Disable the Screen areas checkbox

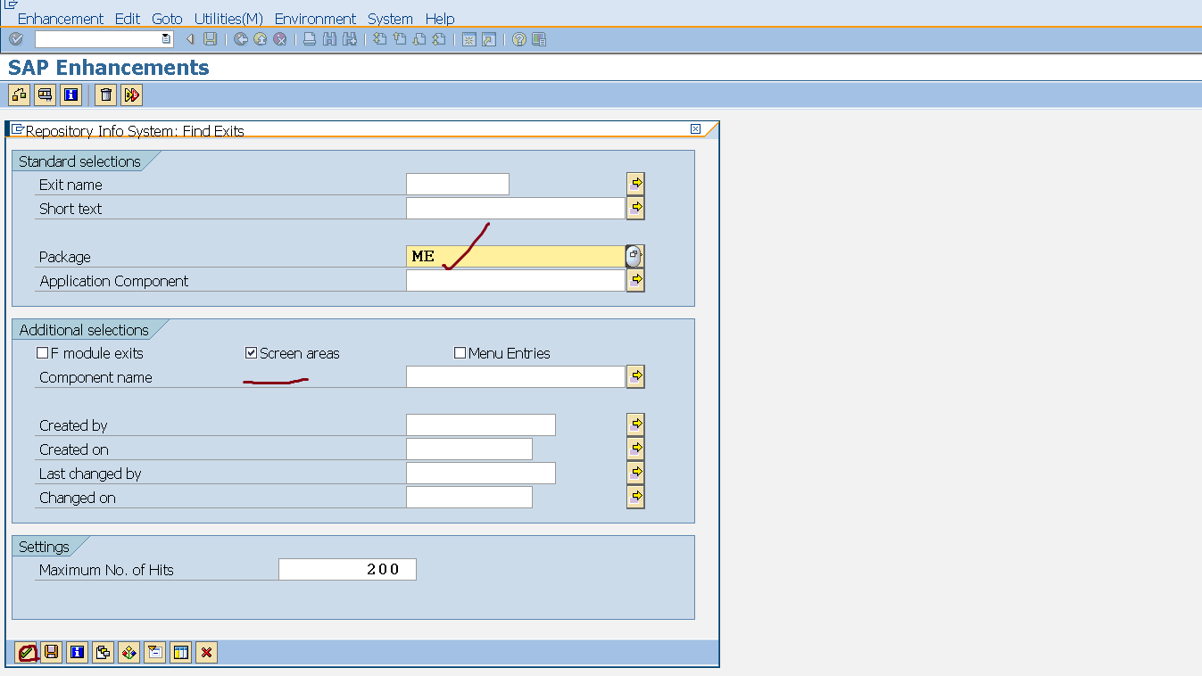pos(251,352)
